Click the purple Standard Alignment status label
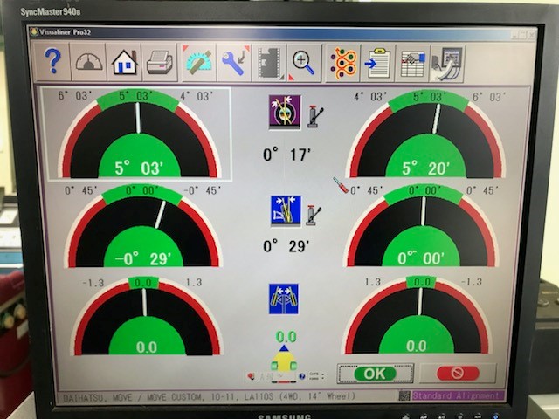 click(x=457, y=395)
